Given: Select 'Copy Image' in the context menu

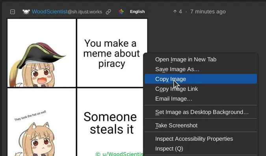Looking at the screenshot, I should pyautogui.click(x=201, y=79).
